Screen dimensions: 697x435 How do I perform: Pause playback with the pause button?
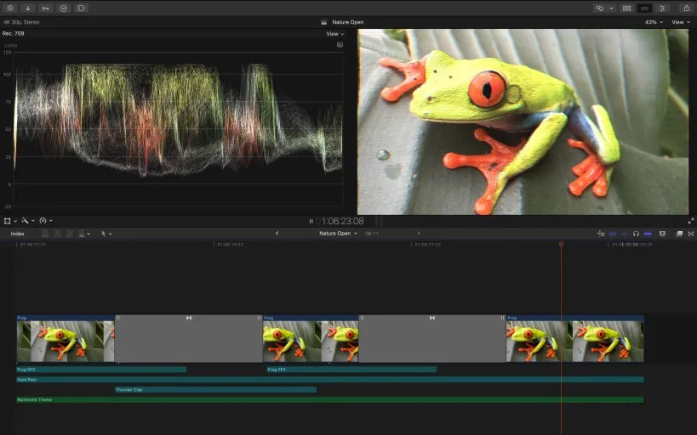[311, 221]
